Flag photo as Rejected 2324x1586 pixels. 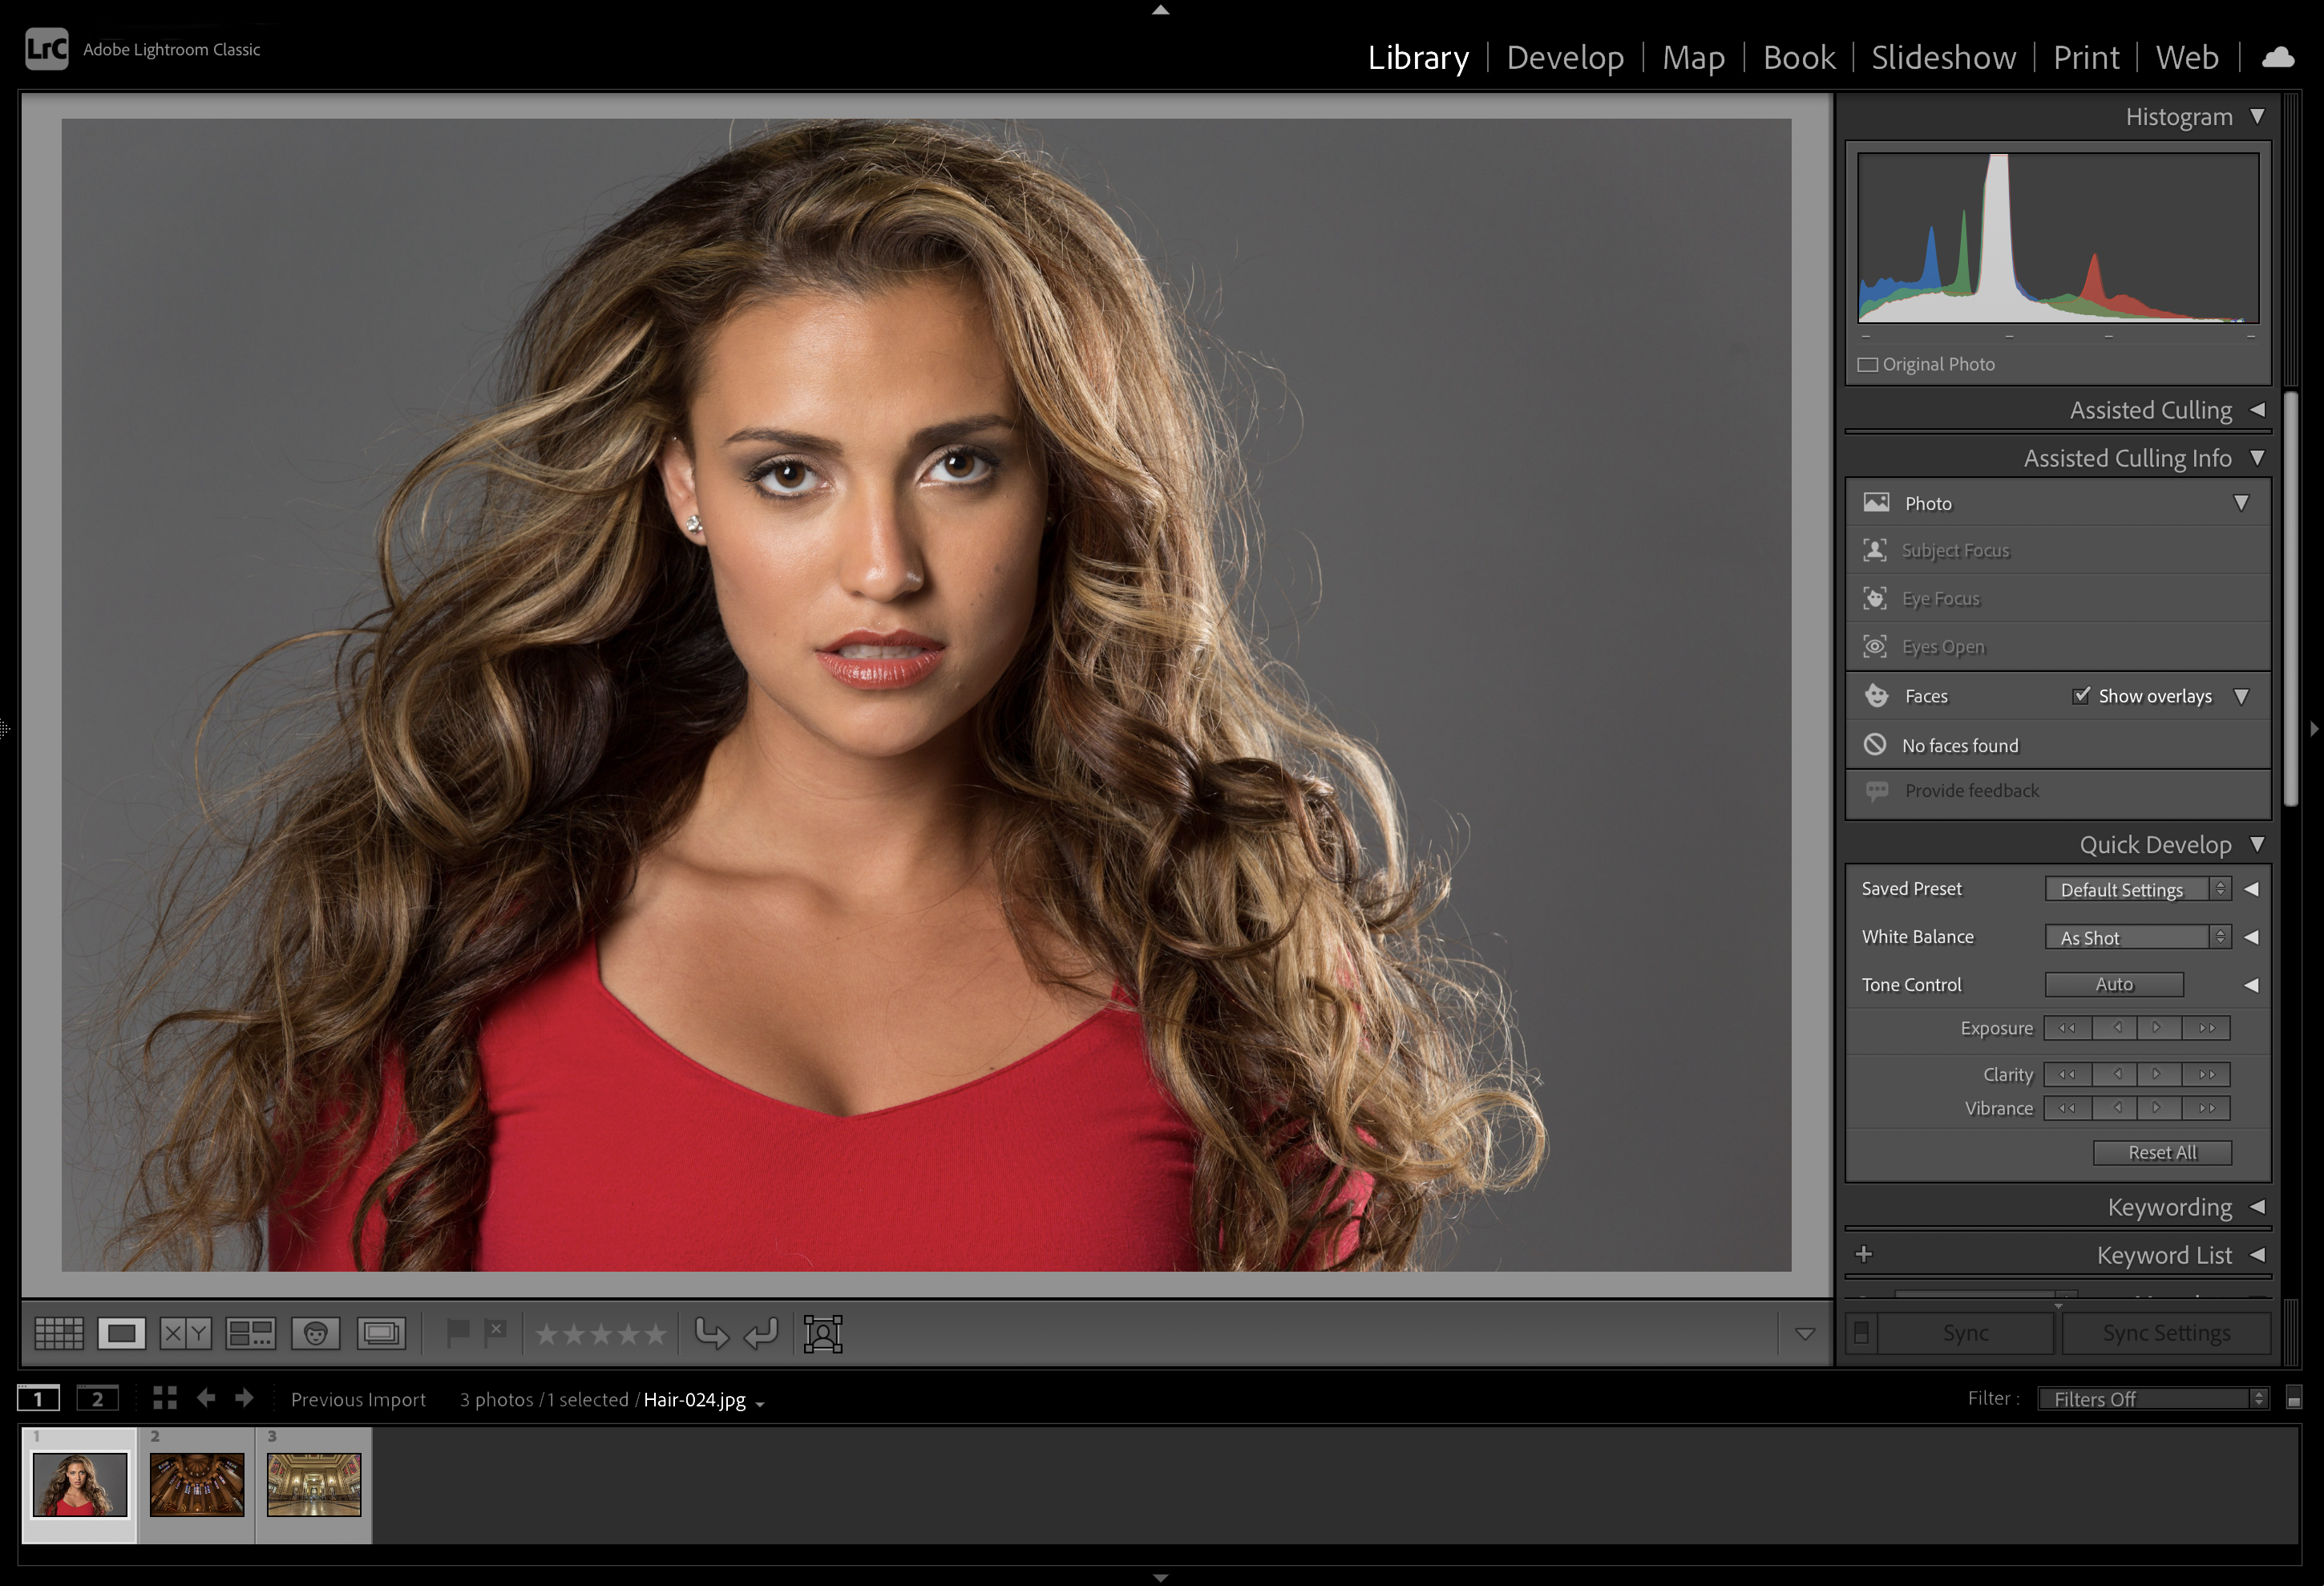pos(495,1333)
